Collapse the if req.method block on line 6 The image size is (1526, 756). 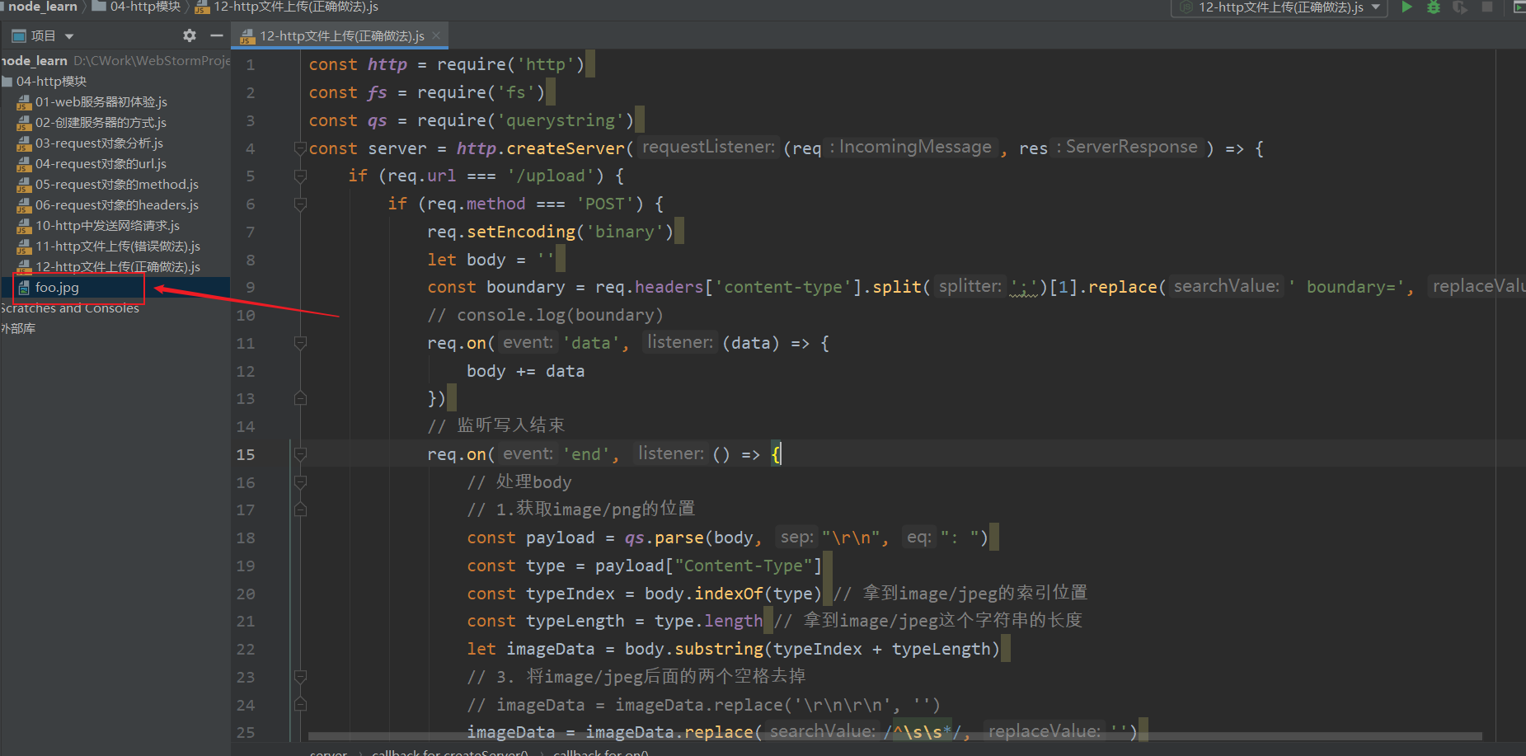pos(300,204)
